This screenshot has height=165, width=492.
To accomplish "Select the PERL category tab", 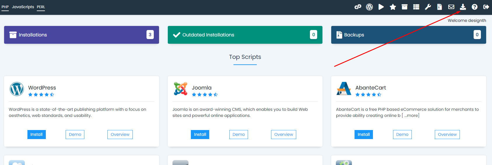I will (41, 7).
